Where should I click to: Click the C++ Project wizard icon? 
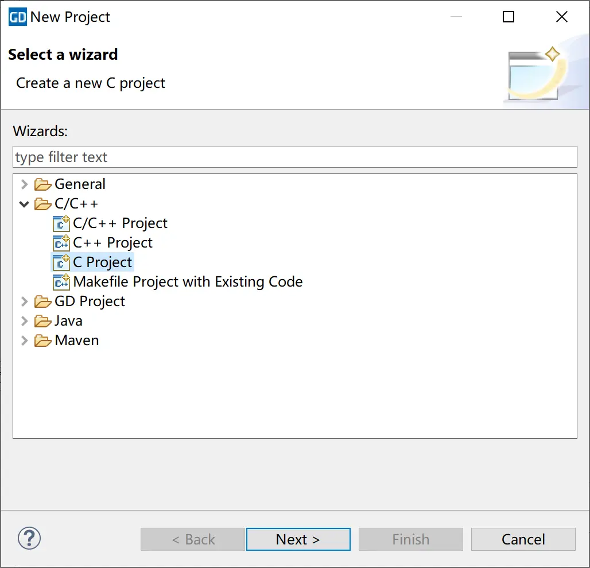(x=61, y=243)
